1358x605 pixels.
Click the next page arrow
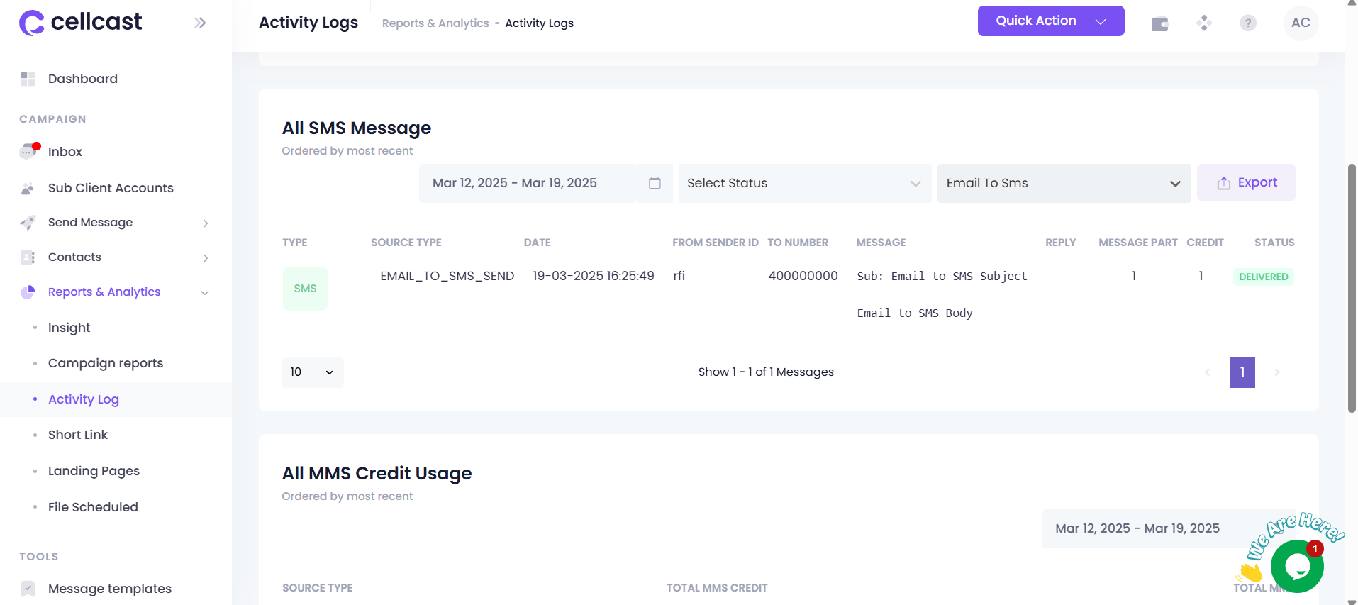pos(1277,372)
